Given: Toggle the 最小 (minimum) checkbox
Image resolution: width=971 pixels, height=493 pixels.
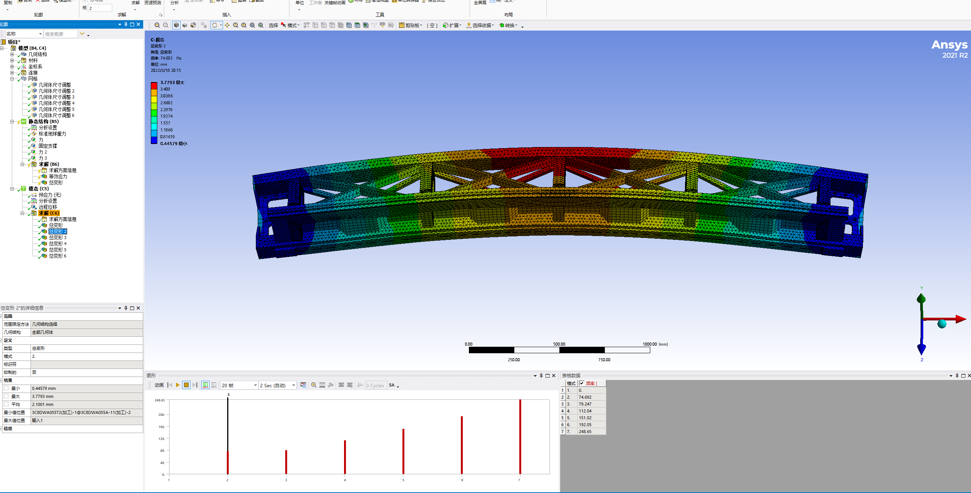Looking at the screenshot, I should point(6,388).
